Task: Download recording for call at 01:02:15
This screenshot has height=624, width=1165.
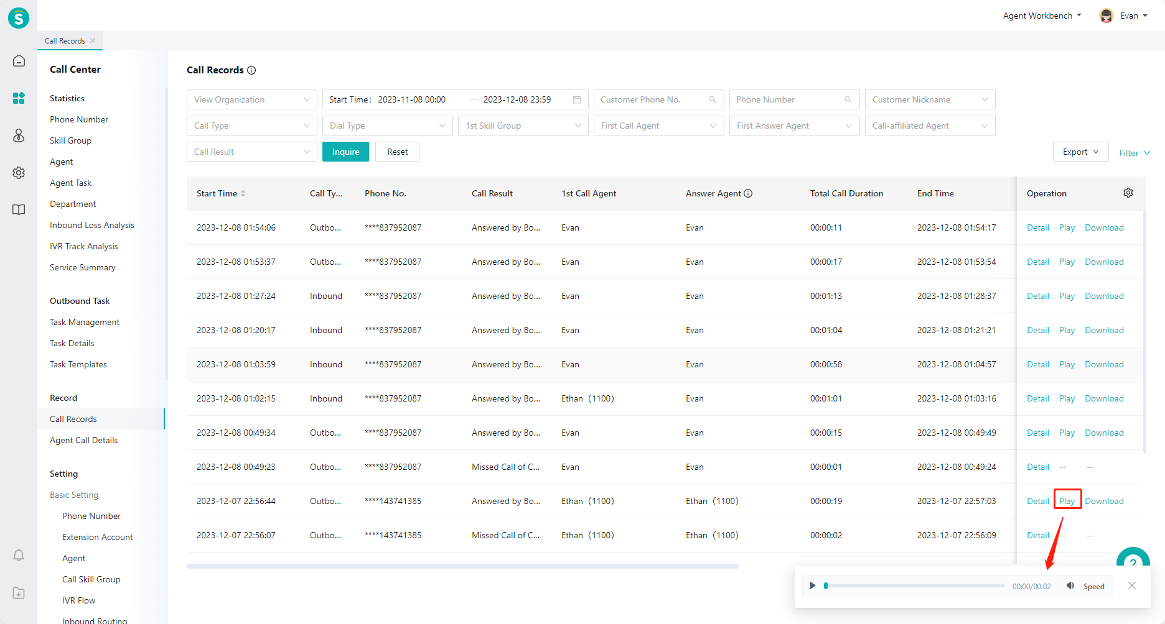Action: pyautogui.click(x=1104, y=398)
